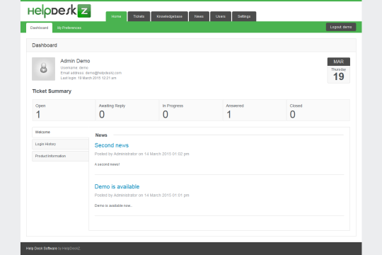Select Login History in the side menu
This screenshot has height=255, width=382.
point(60,144)
